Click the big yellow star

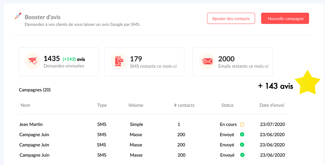tap(307, 83)
